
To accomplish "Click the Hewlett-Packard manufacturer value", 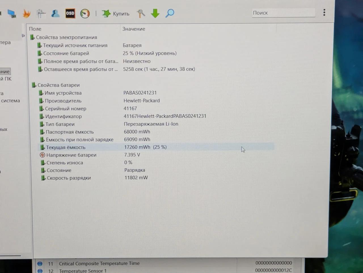I will point(142,101).
